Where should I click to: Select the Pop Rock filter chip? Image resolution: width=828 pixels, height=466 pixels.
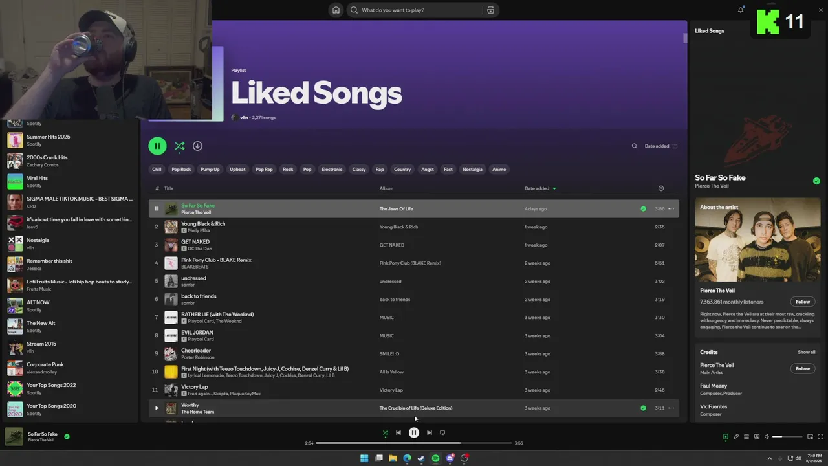coord(181,169)
